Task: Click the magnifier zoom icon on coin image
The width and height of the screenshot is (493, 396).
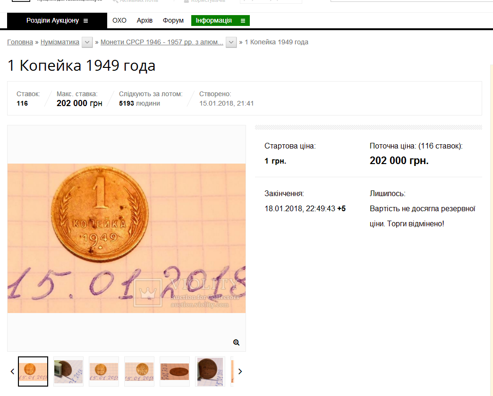Action: (236, 342)
